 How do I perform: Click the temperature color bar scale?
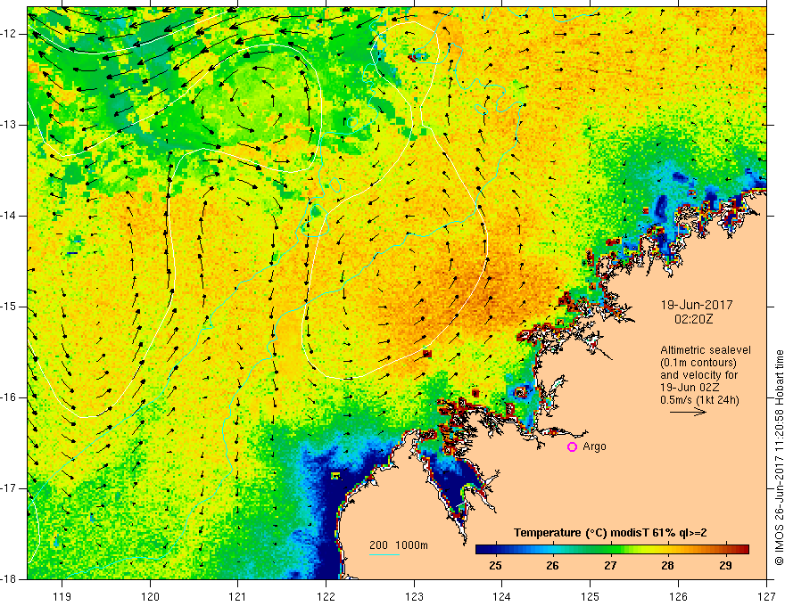pos(612,550)
